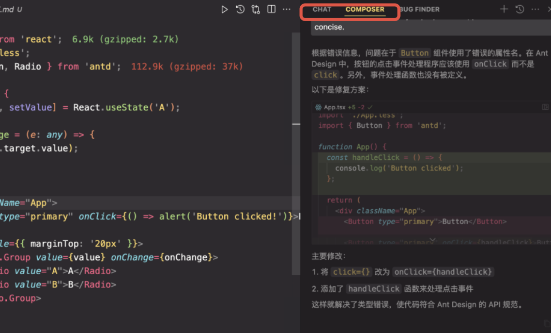Open App.tsx file link in code block header
The width and height of the screenshot is (551, 333).
[334, 107]
